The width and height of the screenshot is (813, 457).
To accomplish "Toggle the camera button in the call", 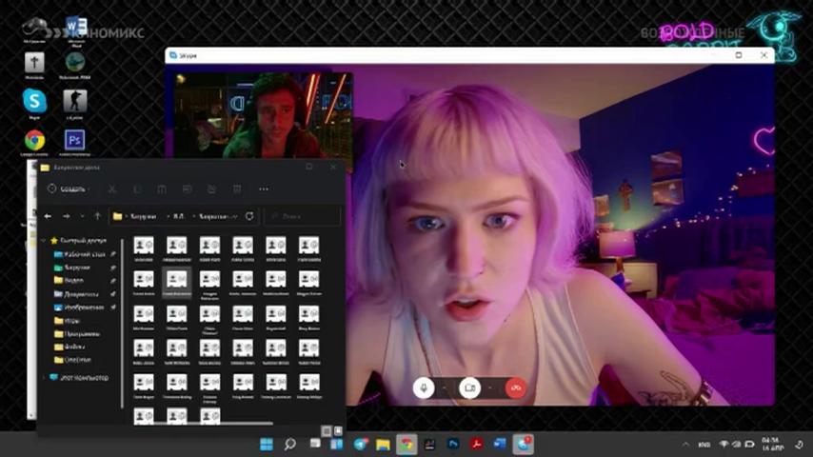I will 469,387.
